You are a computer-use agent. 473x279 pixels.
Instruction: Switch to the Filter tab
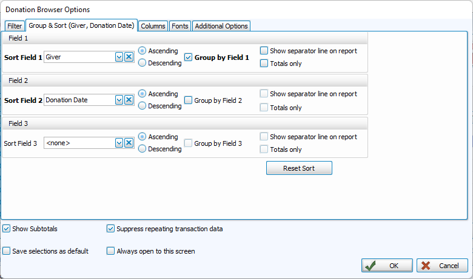[x=15, y=26]
